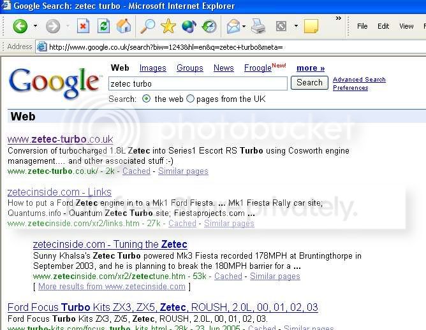
Task: Select the Froogle search tab
Action: [x=258, y=68]
